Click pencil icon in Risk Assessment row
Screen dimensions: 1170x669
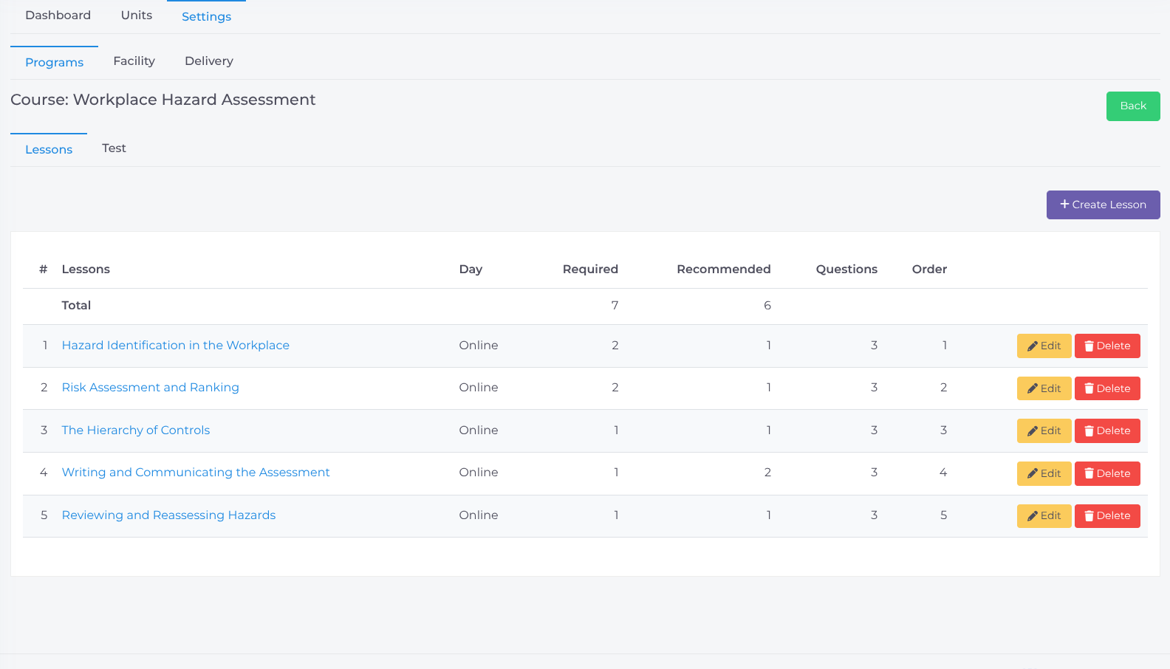1033,388
